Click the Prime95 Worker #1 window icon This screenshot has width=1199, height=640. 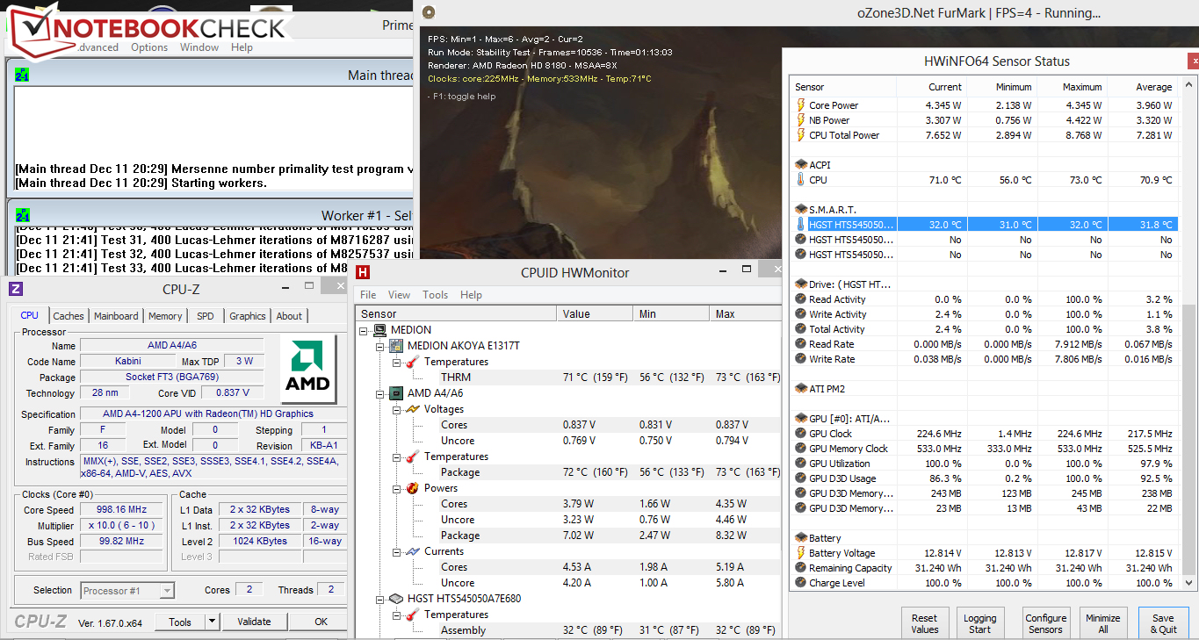point(22,216)
